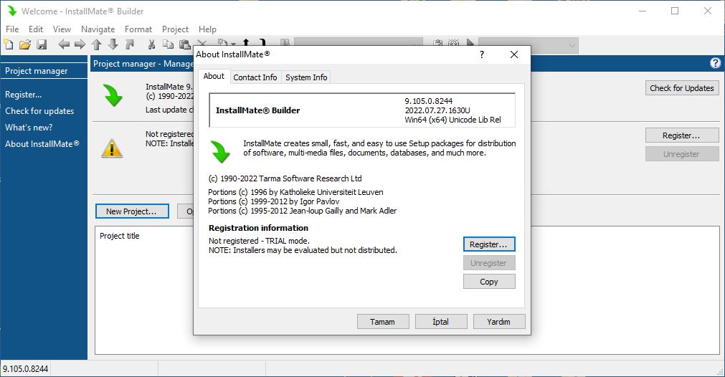
Task: Open the File menu
Action: pyautogui.click(x=12, y=29)
